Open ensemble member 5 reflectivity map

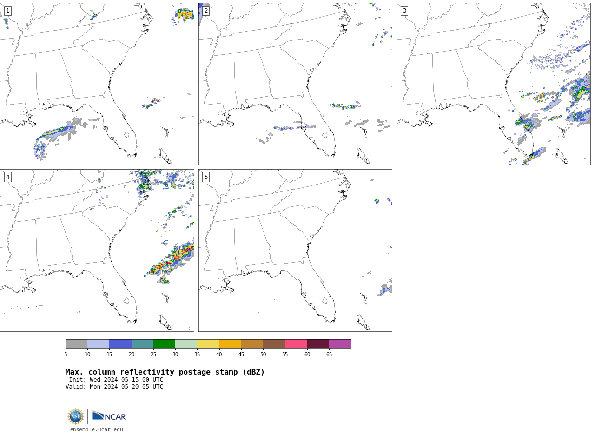pos(295,250)
